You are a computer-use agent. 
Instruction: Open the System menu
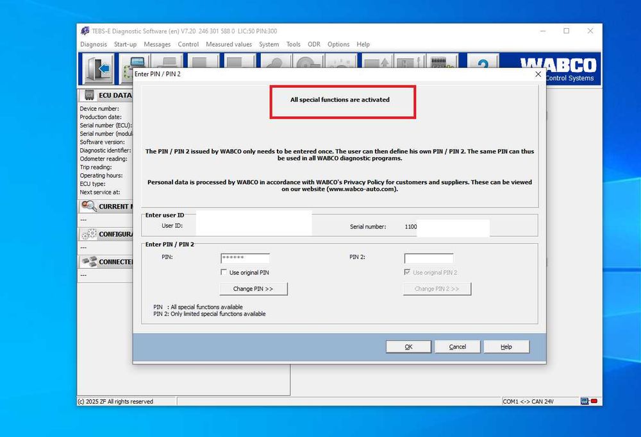tap(269, 44)
